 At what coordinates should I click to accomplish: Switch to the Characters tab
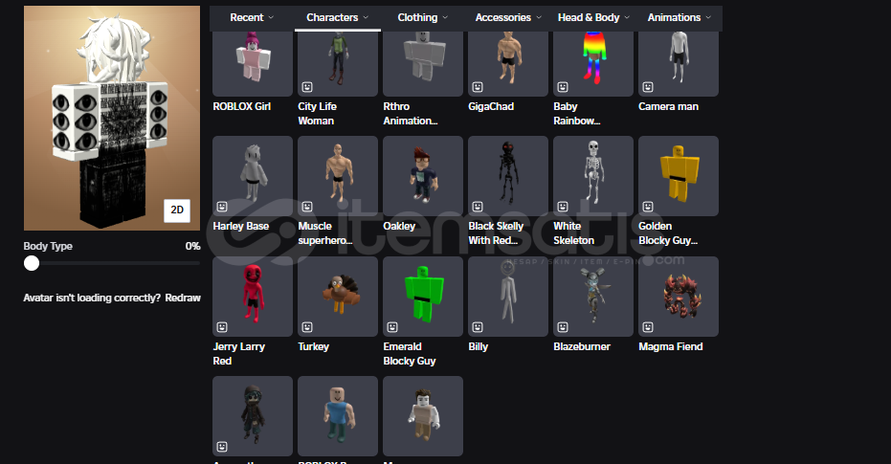(x=338, y=17)
